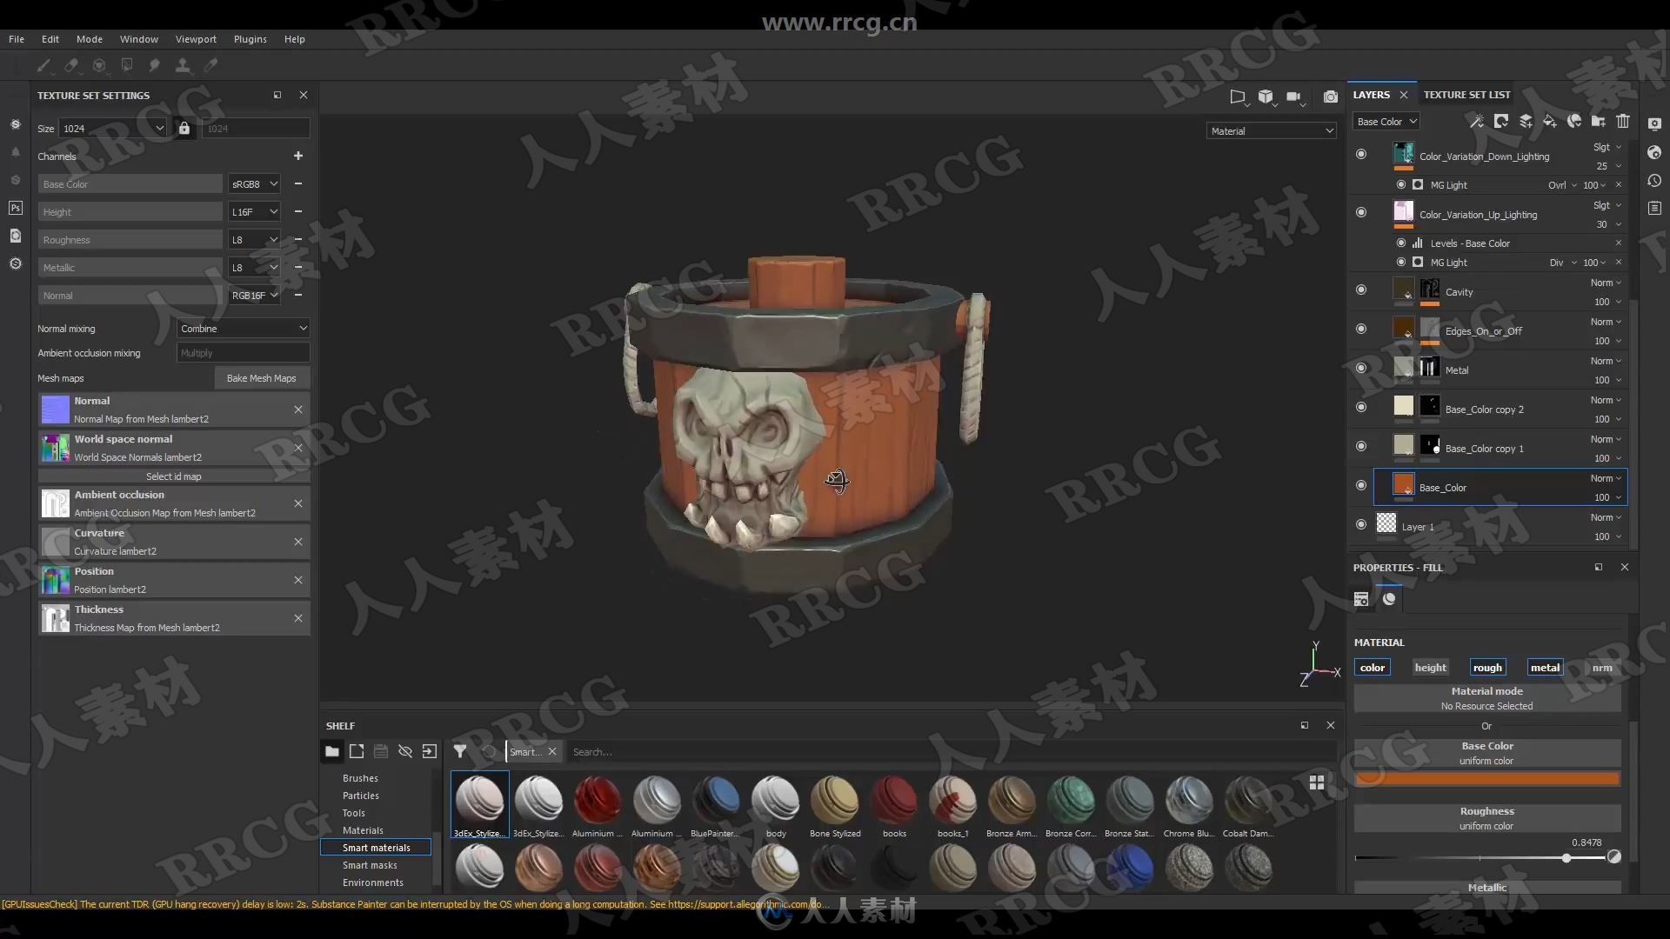Select the Projection tool
Image resolution: width=1670 pixels, height=939 pixels.
pyautogui.click(x=99, y=65)
